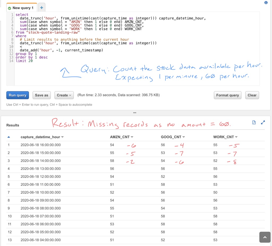Click the Clear button
This screenshot has height=246, width=272.
252,95
